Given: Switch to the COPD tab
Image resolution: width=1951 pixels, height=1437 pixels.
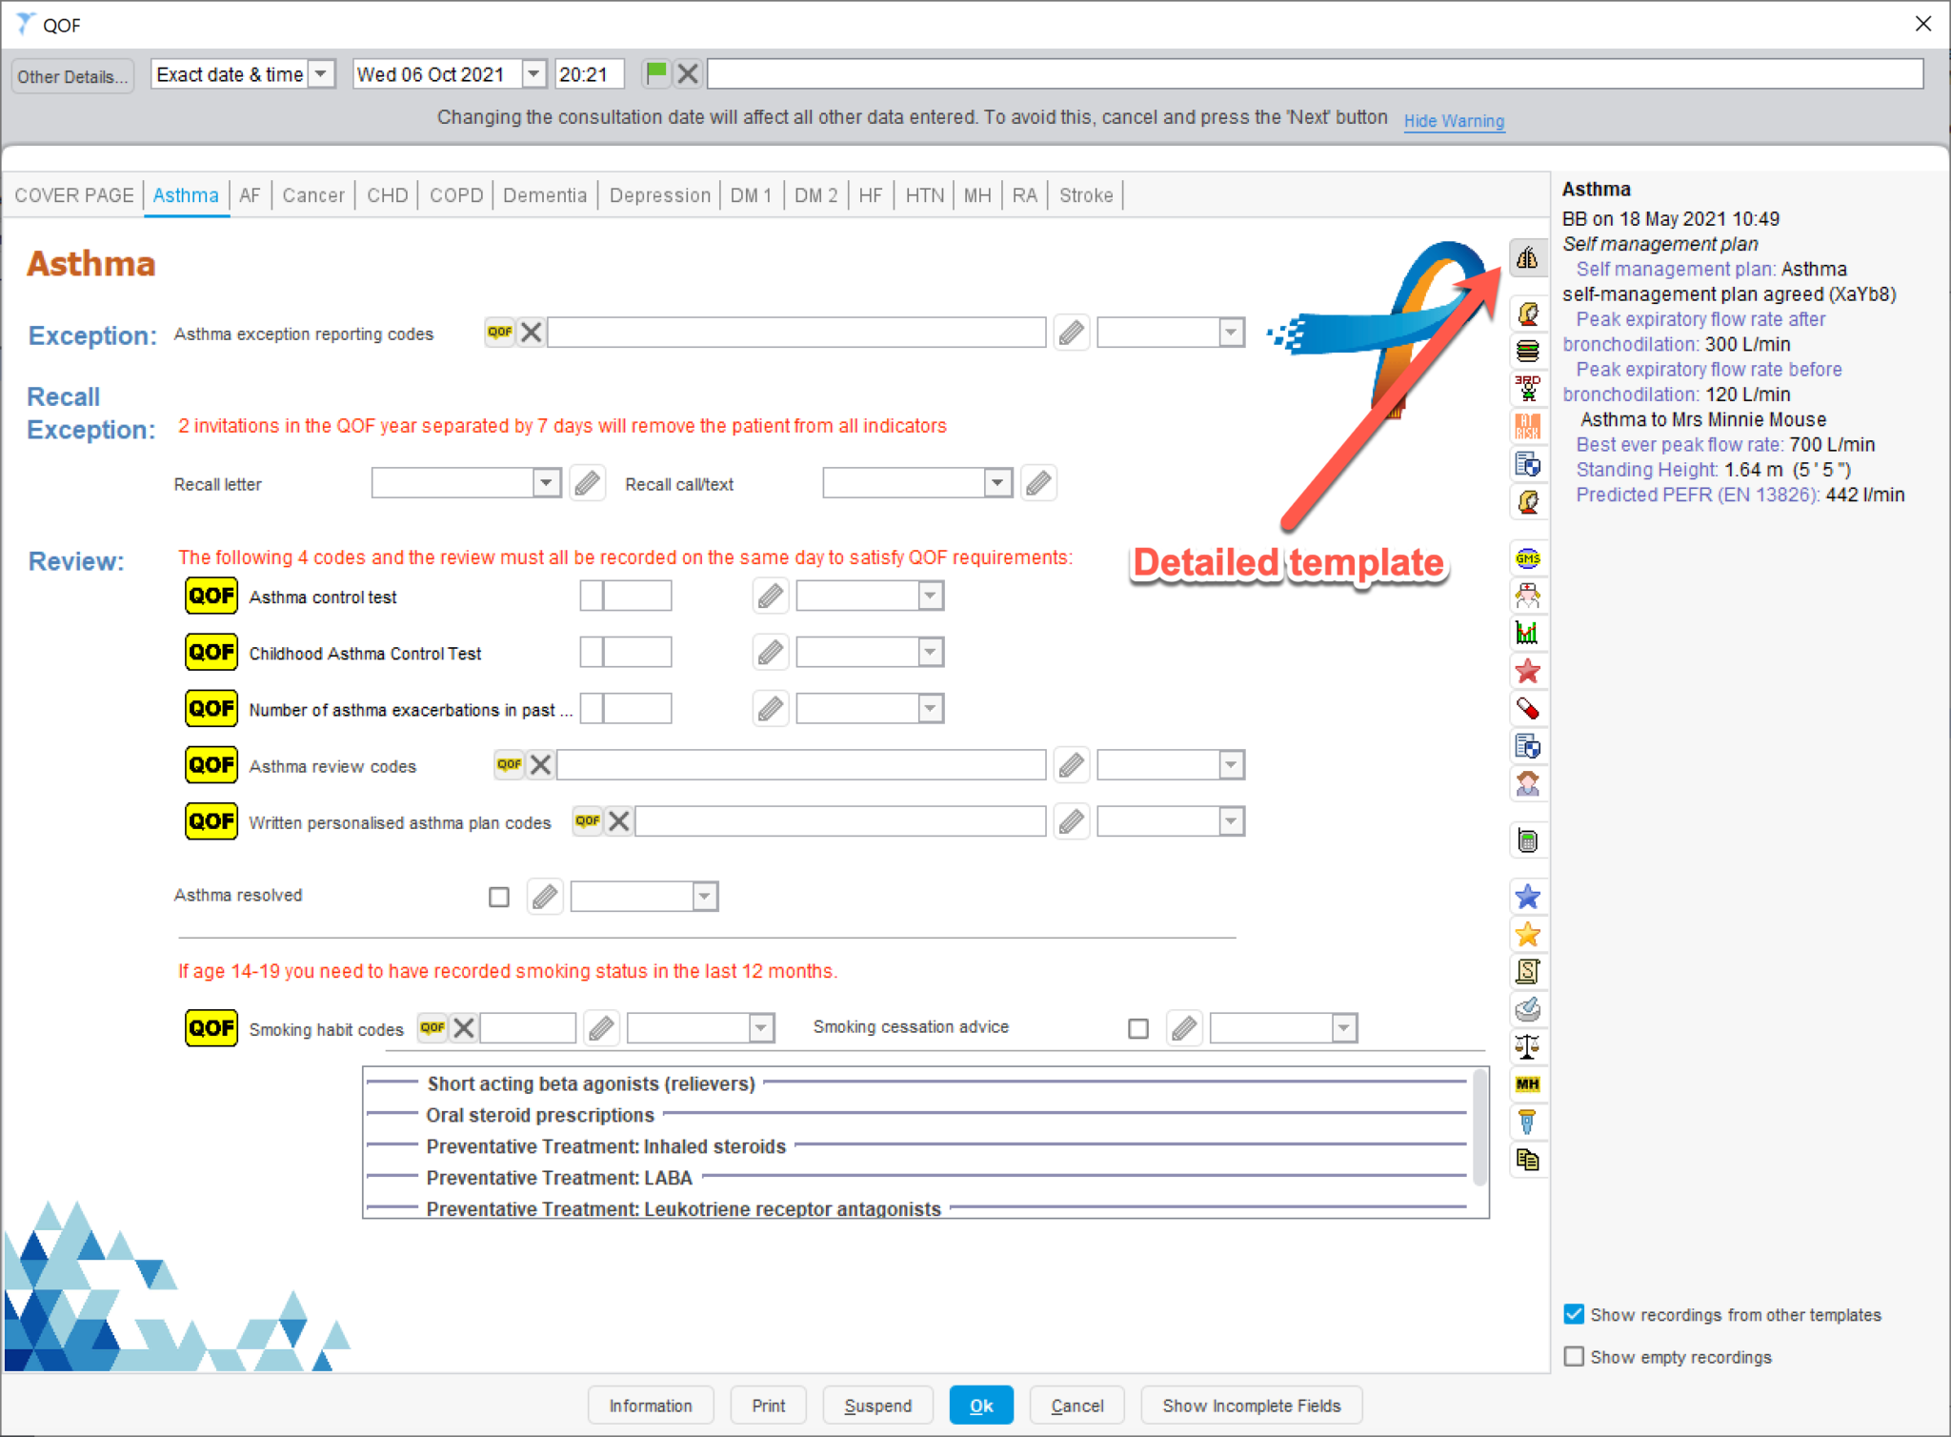Looking at the screenshot, I should pyautogui.click(x=455, y=194).
